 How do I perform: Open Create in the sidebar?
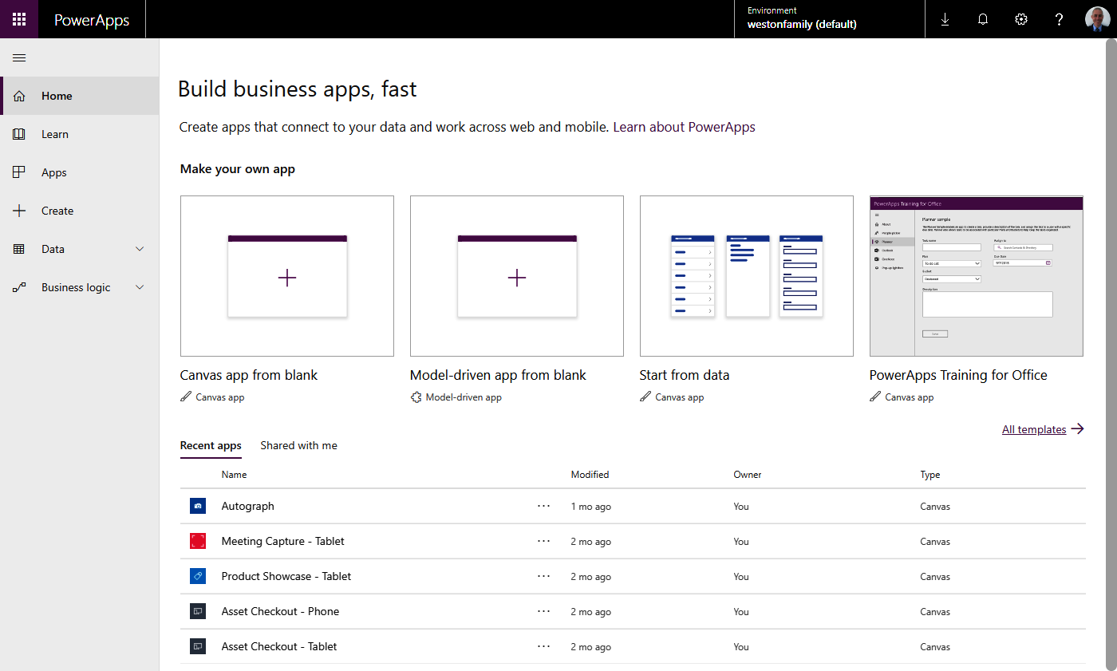[x=80, y=211]
